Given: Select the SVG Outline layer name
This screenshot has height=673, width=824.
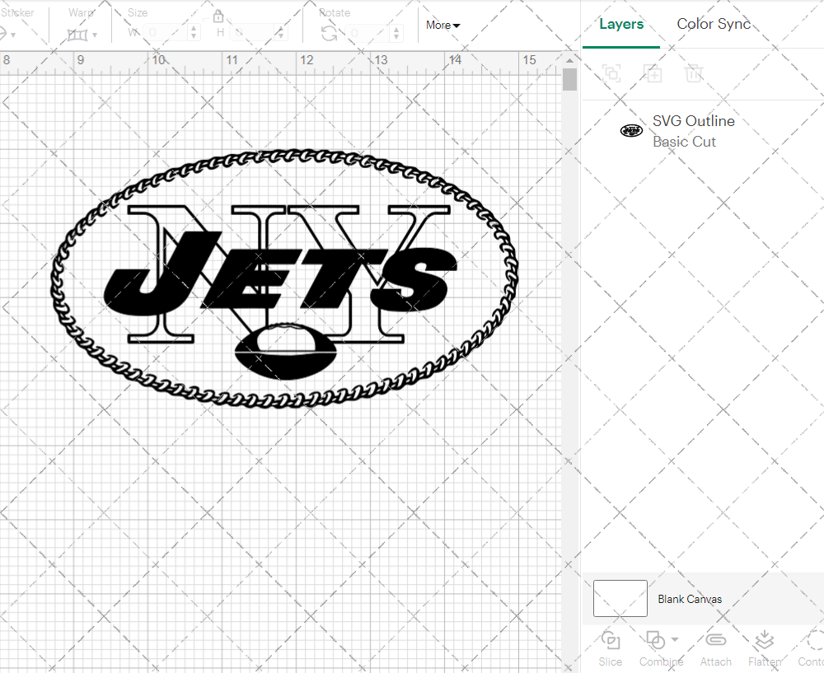Looking at the screenshot, I should pos(694,121).
